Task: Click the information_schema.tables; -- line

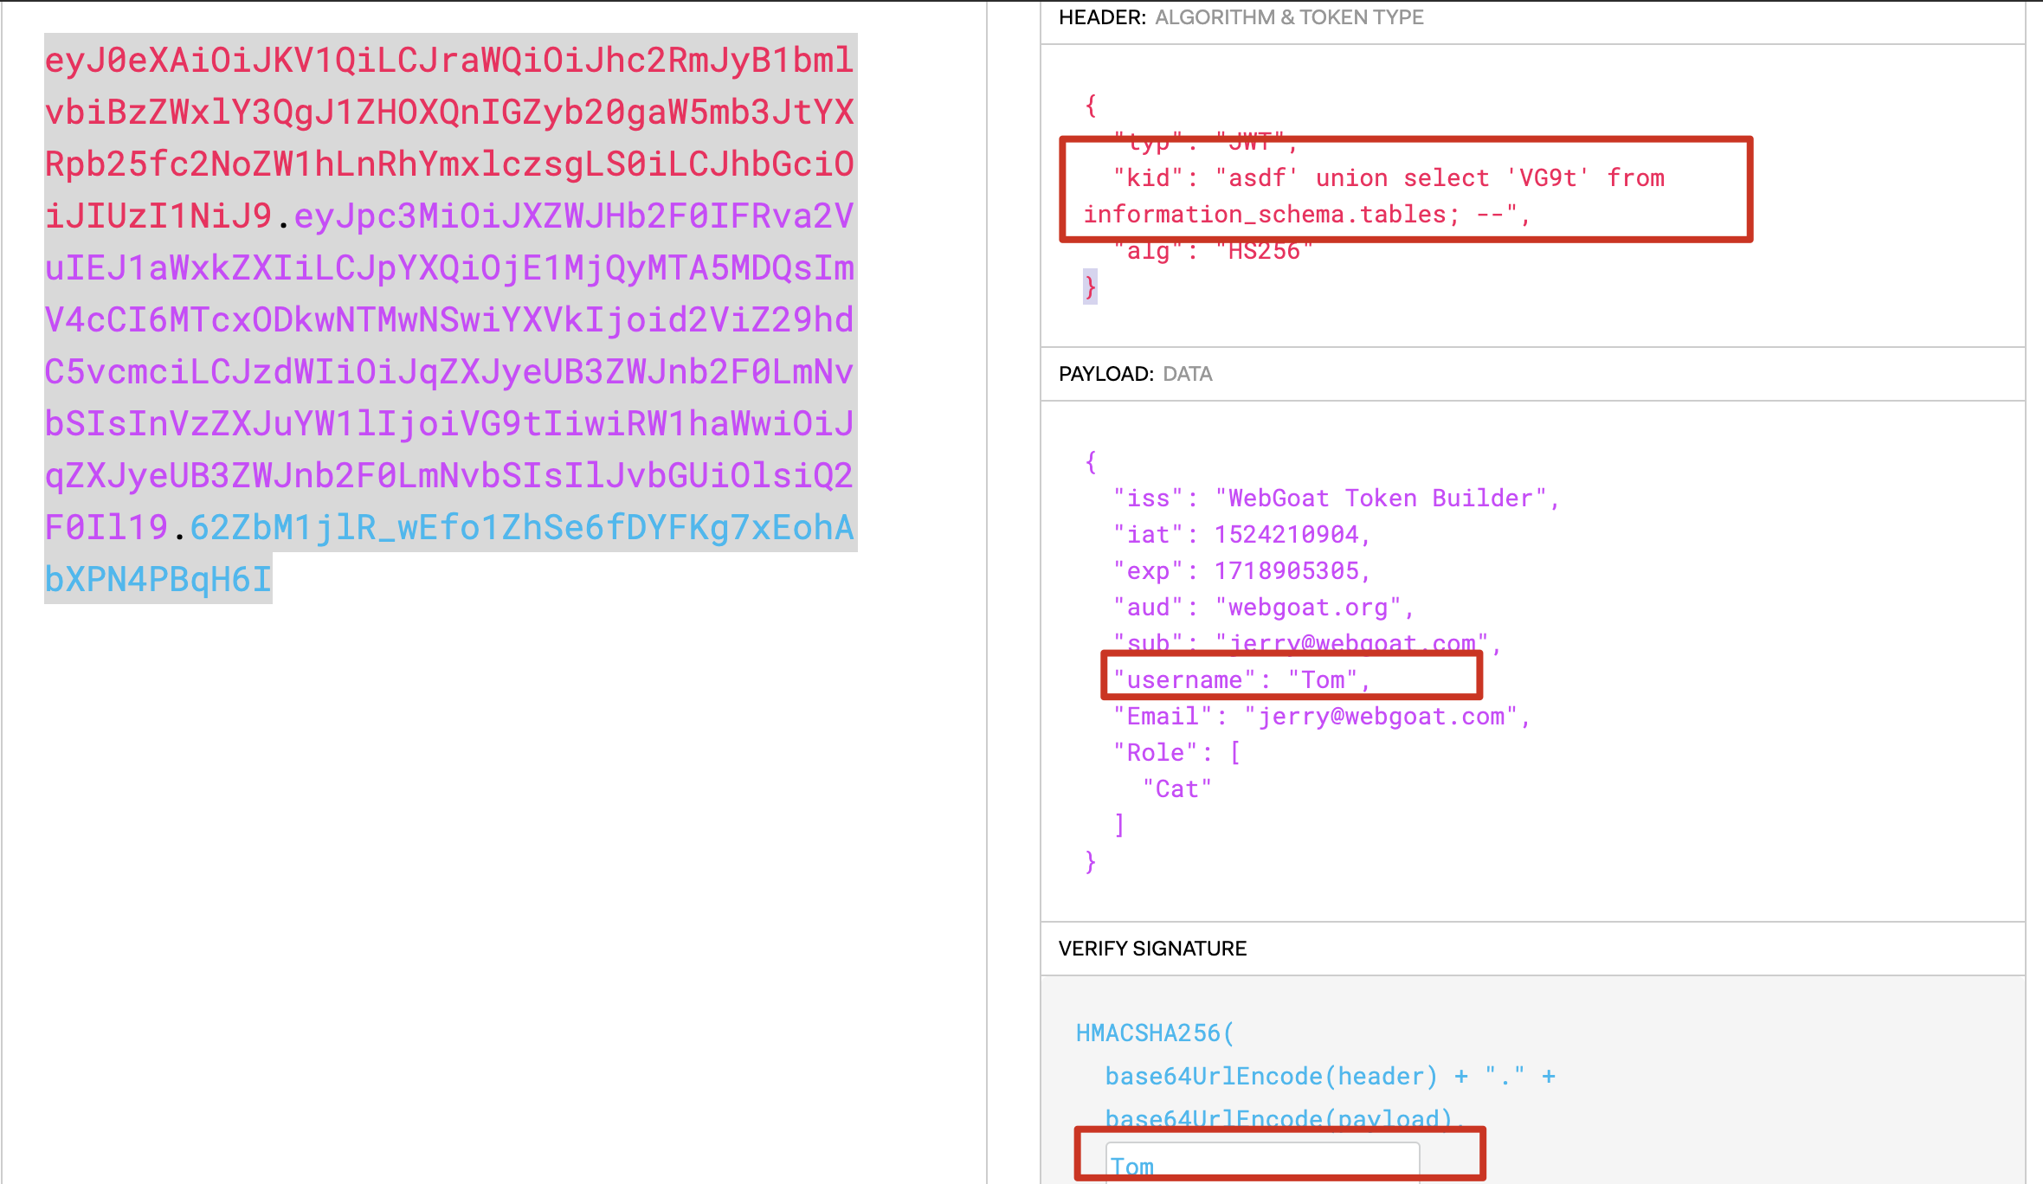Action: (x=1307, y=215)
